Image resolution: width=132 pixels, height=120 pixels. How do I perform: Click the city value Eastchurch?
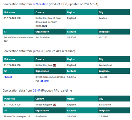coord(105,105)
